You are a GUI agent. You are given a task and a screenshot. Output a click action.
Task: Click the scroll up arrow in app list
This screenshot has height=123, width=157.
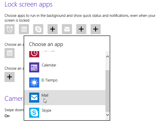108,57
